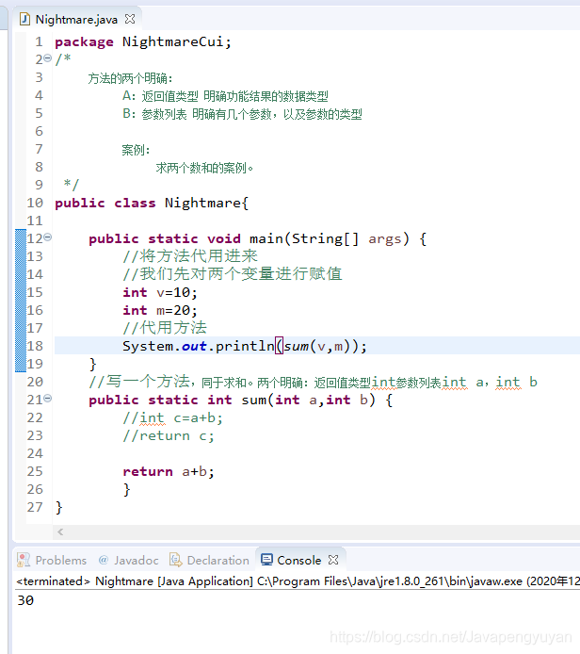The image size is (580, 654).
Task: Click line number 18 in the gutter
Action: tap(35, 346)
